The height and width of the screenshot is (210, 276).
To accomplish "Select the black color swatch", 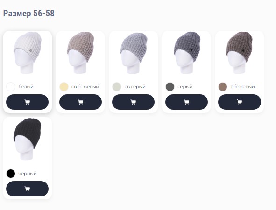I will coord(11,174).
